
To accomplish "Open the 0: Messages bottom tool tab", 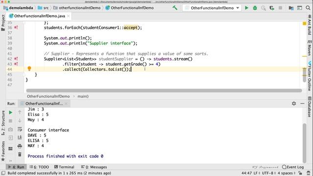I will coord(94,167).
